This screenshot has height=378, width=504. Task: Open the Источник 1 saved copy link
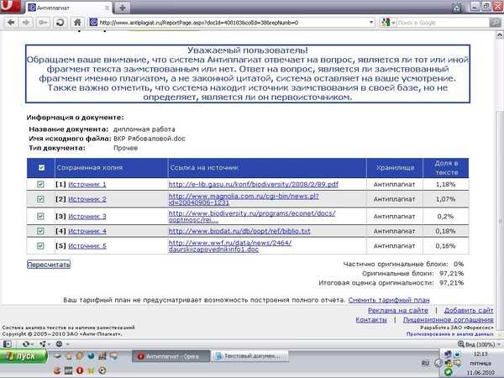click(87, 185)
